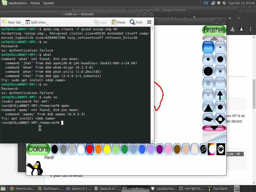Click Chrome profile avatar icon

click(x=241, y=29)
